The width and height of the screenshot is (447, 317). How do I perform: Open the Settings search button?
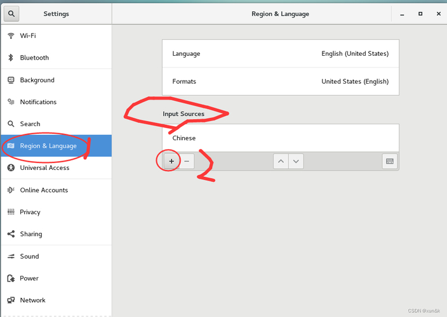pyautogui.click(x=11, y=14)
